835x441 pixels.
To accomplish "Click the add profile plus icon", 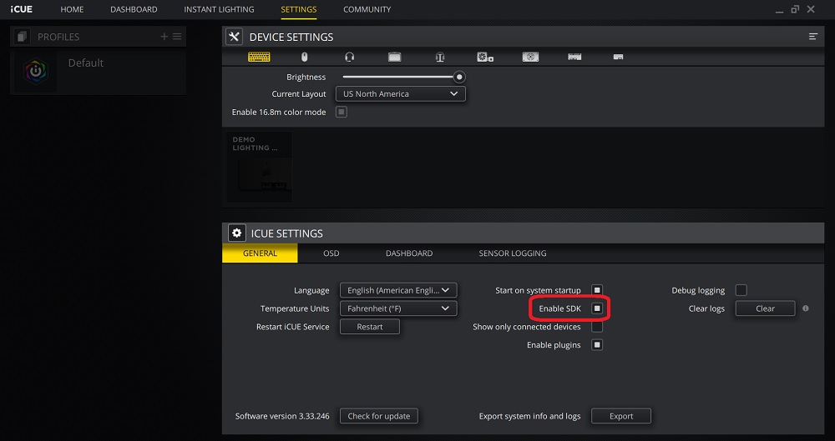I will 164,37.
